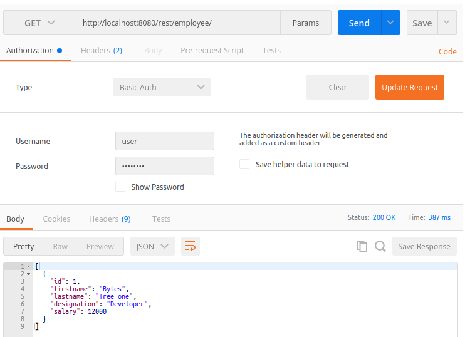Viewport: 465px width, 337px height.
Task: Click into the Password field
Action: pos(165,166)
